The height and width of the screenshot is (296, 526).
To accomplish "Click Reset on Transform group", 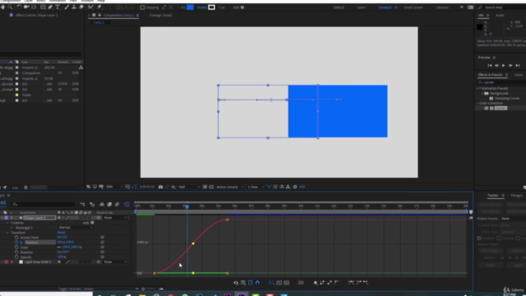I will coord(62,233).
